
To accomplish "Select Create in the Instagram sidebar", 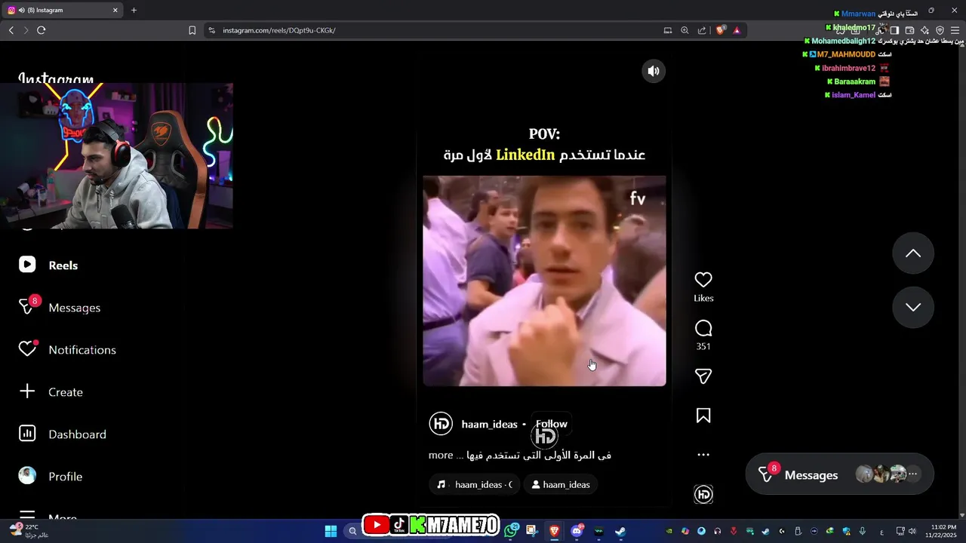I will tap(51, 392).
